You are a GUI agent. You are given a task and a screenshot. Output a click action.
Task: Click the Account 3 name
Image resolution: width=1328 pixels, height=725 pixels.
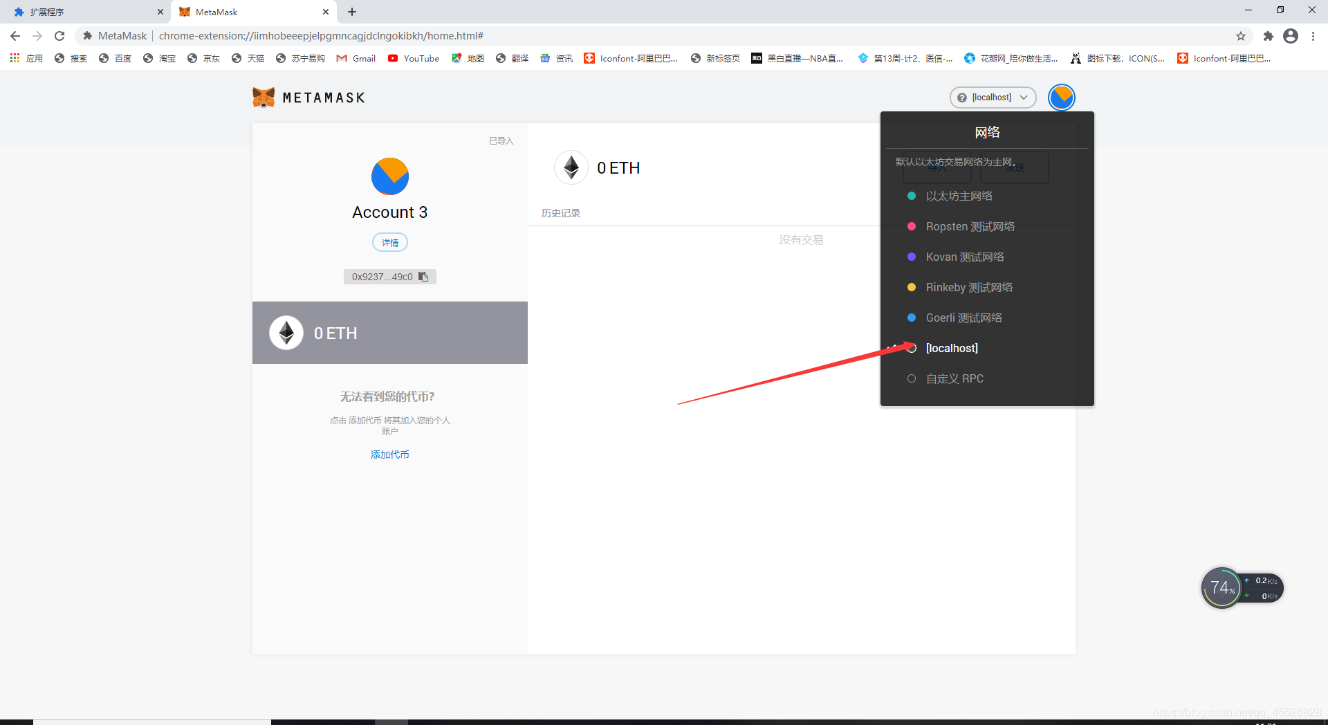pos(390,212)
